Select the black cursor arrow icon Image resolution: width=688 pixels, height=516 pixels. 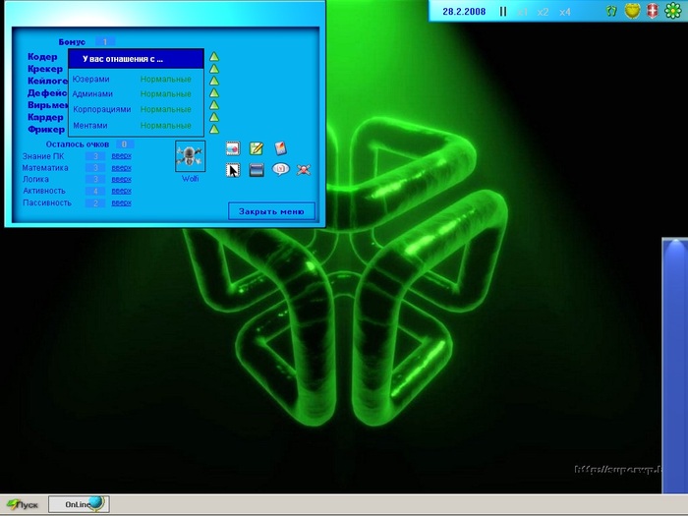pyautogui.click(x=234, y=169)
